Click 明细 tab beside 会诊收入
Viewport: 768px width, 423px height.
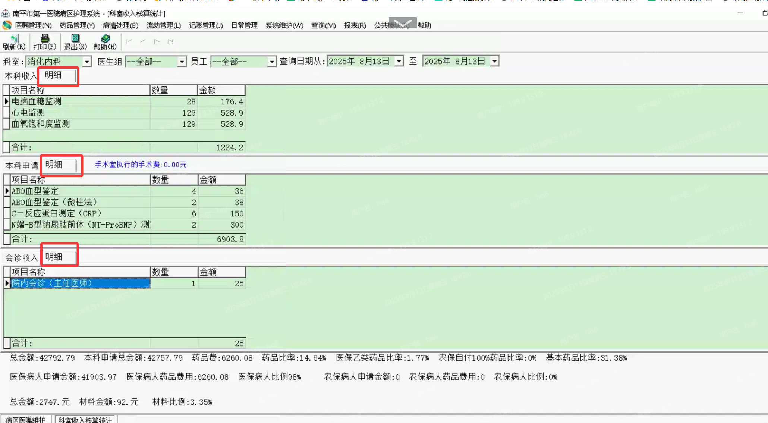pos(54,257)
